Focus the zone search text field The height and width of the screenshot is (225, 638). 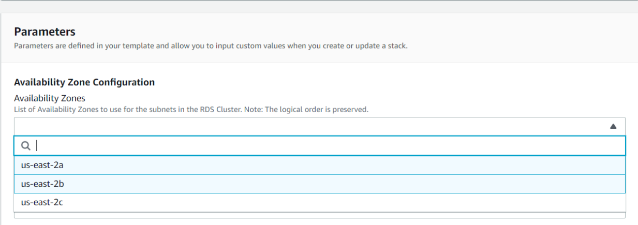320,146
